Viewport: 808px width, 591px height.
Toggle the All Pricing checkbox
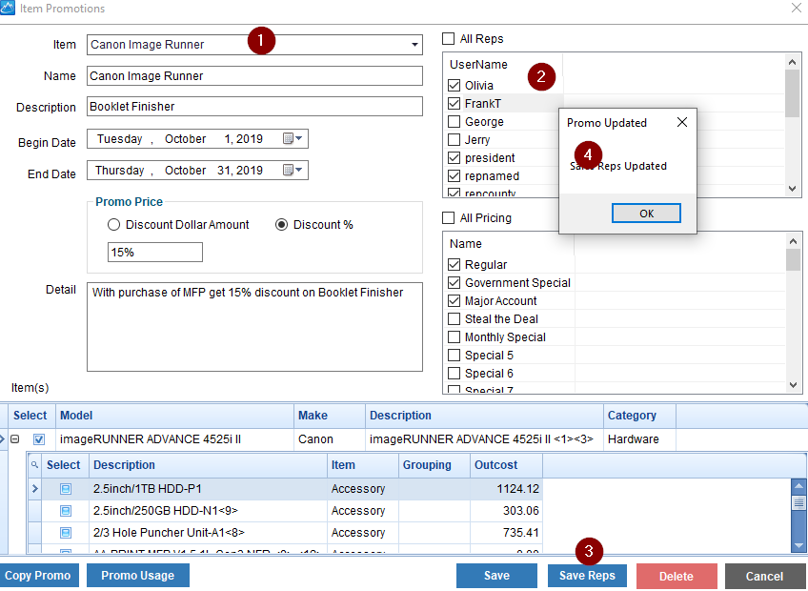click(449, 217)
